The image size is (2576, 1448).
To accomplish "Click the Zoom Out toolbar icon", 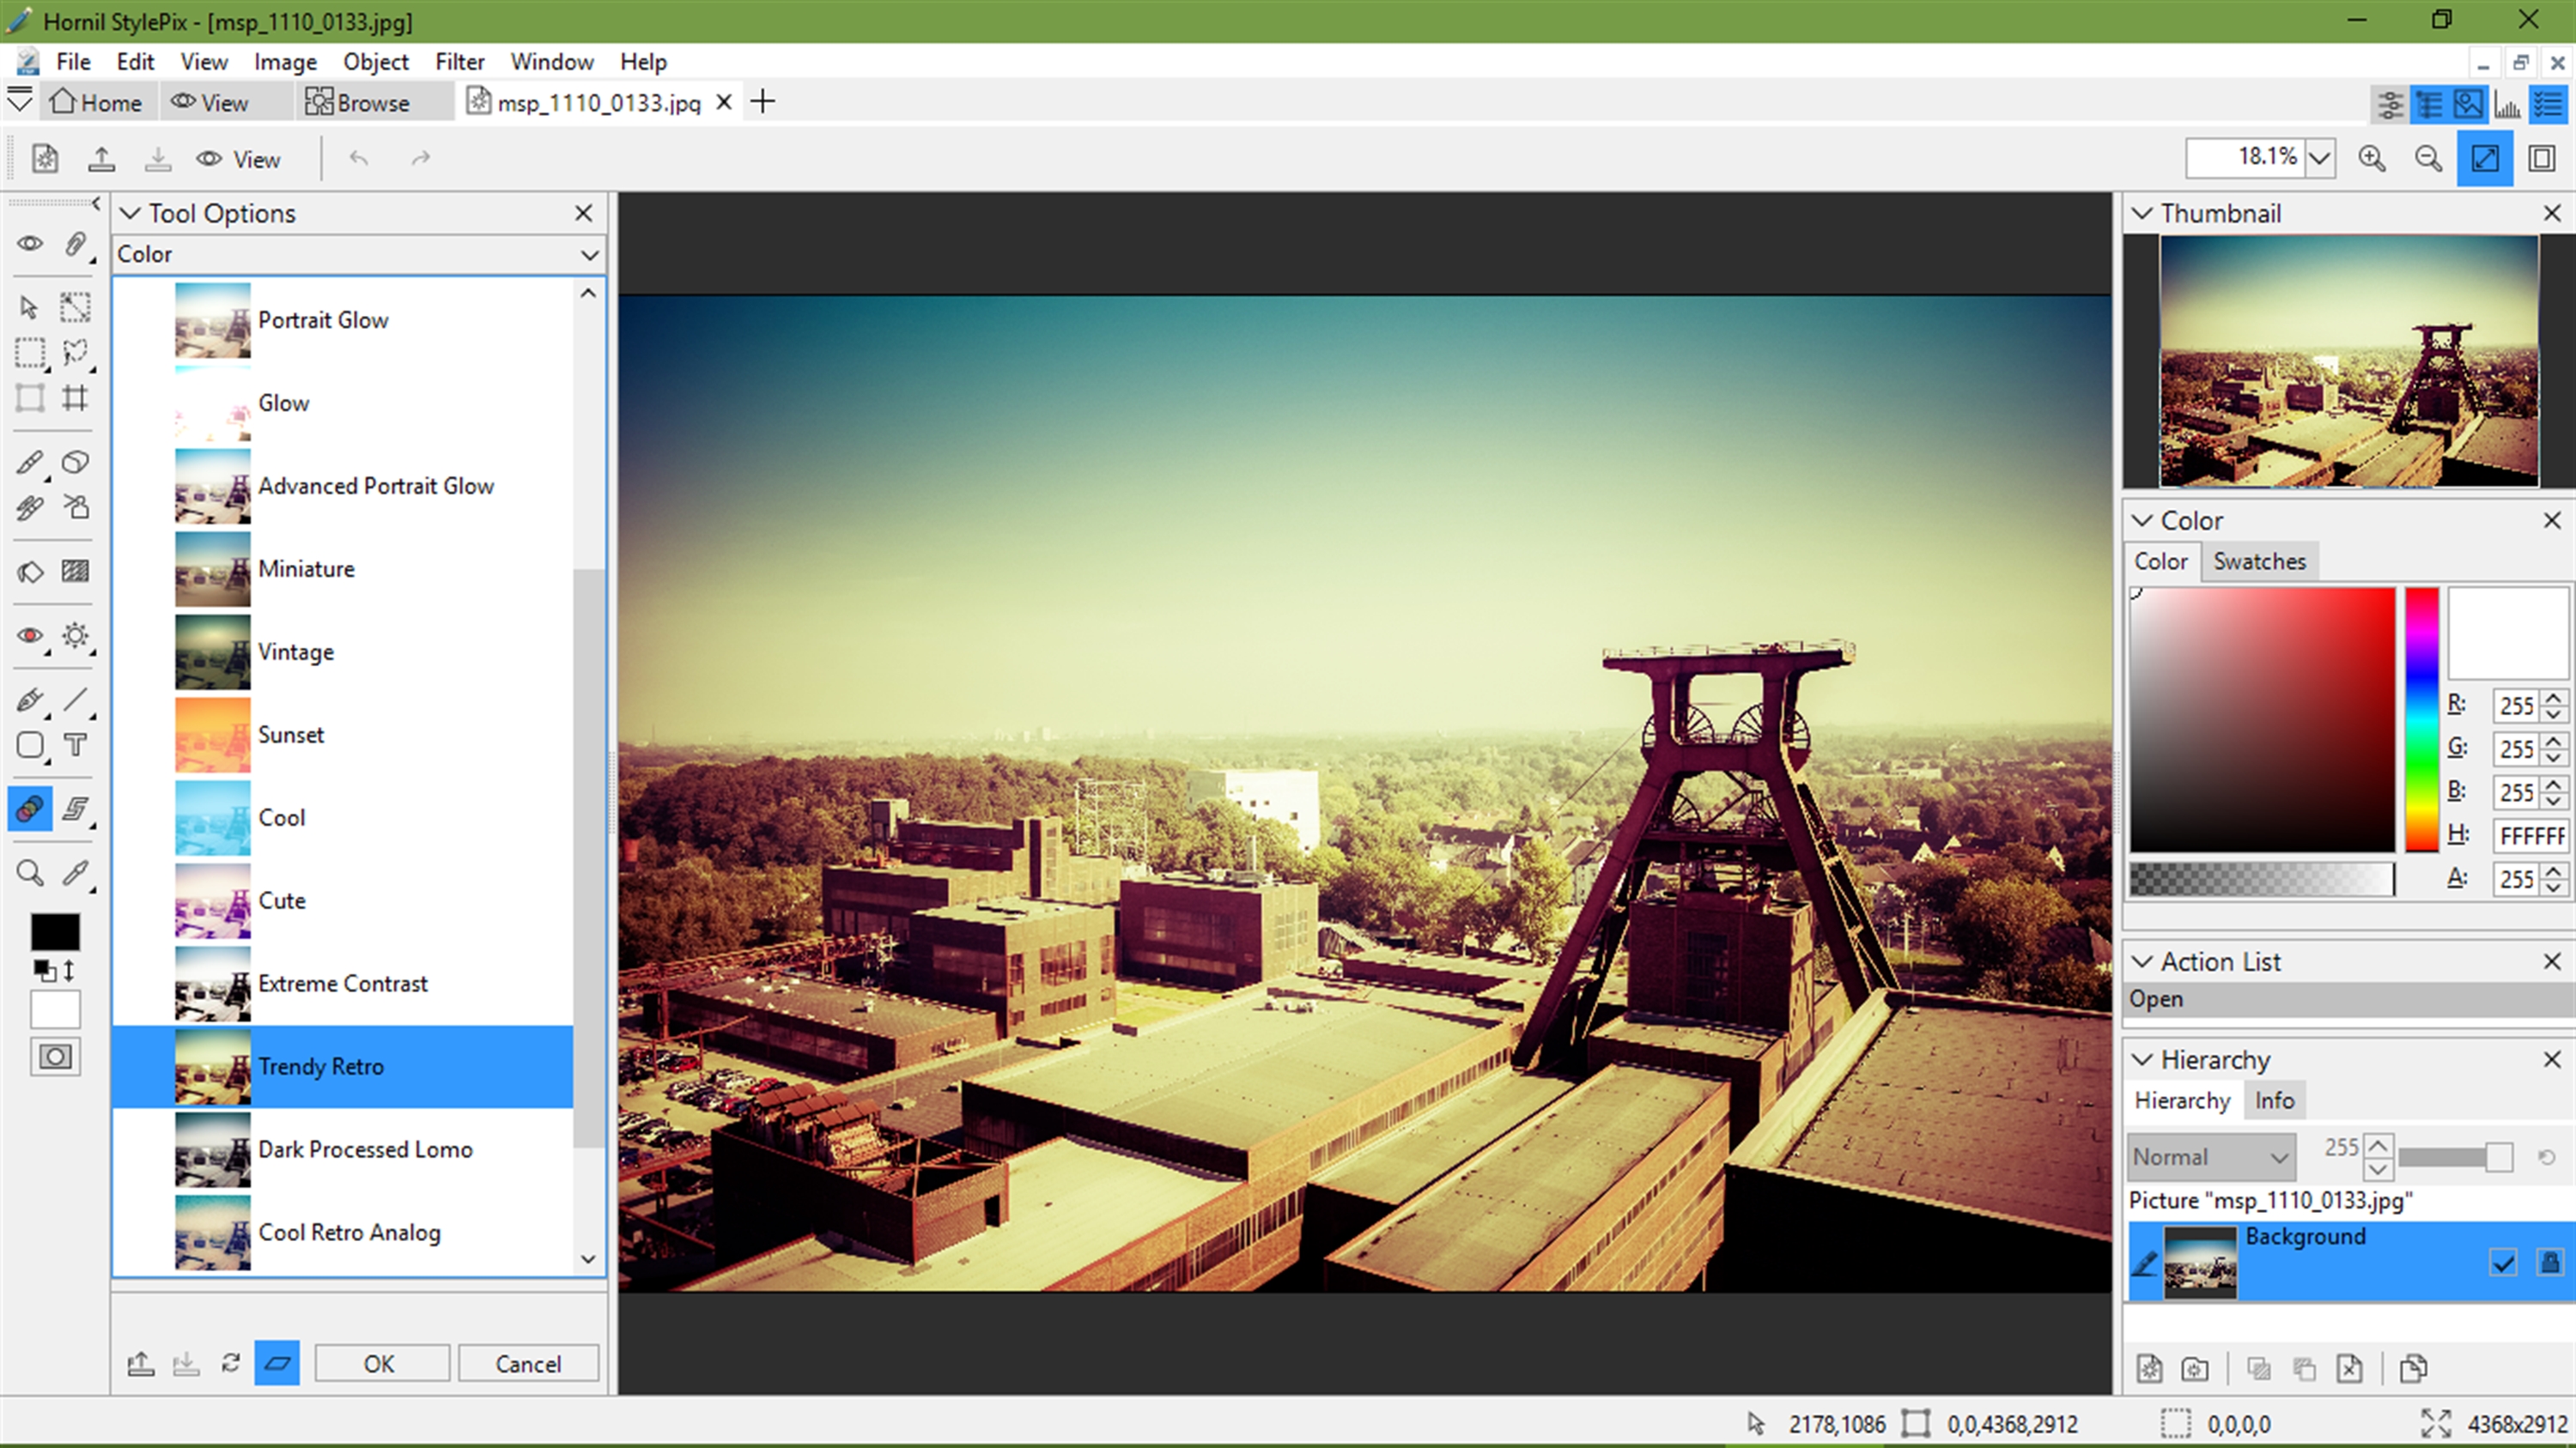I will tap(2428, 159).
